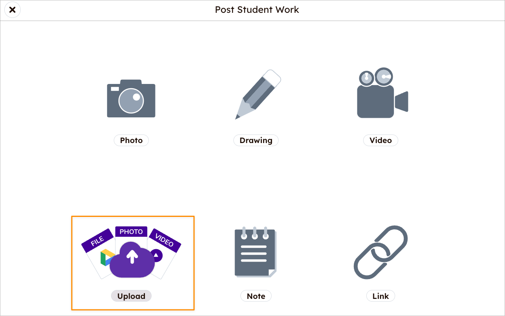Image resolution: width=505 pixels, height=316 pixels.
Task: Close the Post Student Work dialog
Action: [x=12, y=10]
